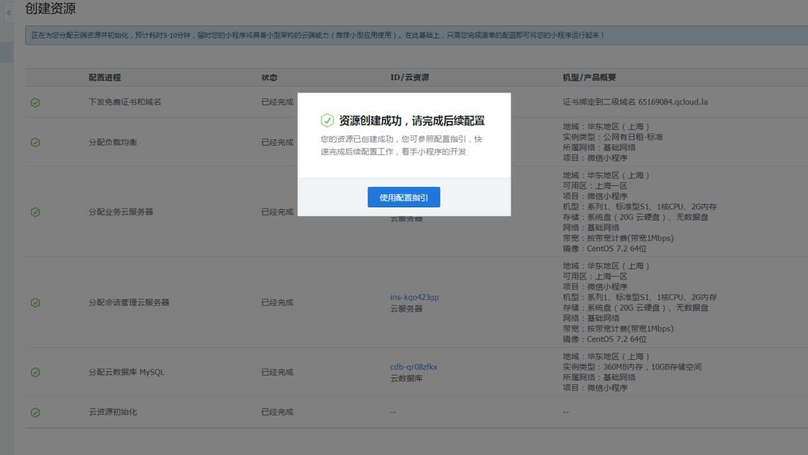Click the 使用配置指引 button in dialog
Screen dimensions: 808x455
(x=403, y=197)
